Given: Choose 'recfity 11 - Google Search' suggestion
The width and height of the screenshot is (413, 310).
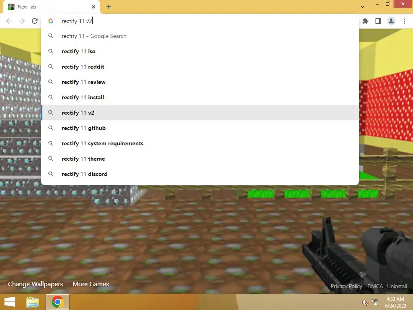Looking at the screenshot, I should pos(200,36).
